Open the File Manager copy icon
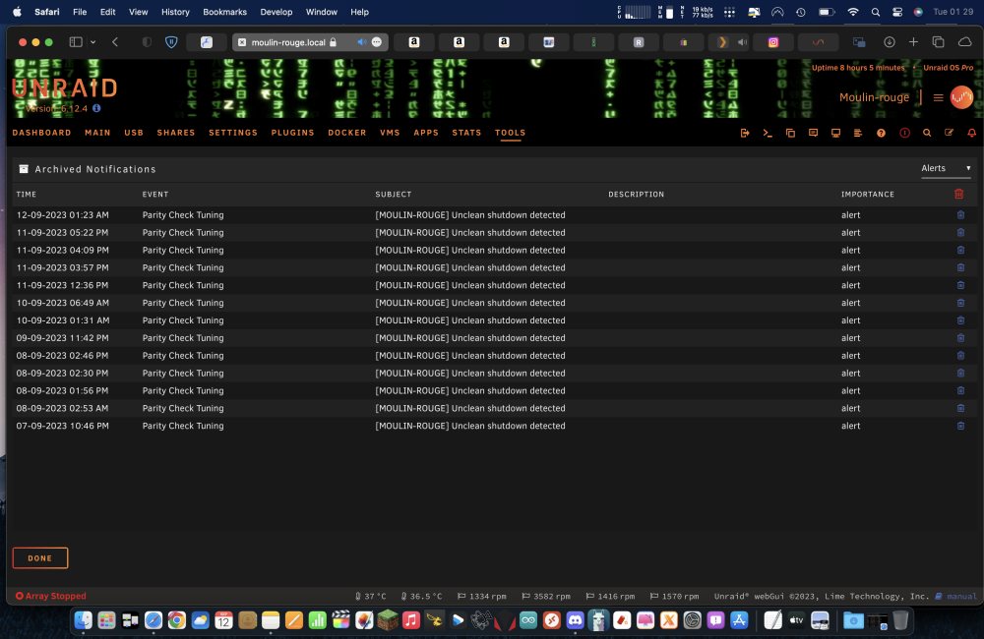Image resolution: width=984 pixels, height=639 pixels. pos(790,133)
